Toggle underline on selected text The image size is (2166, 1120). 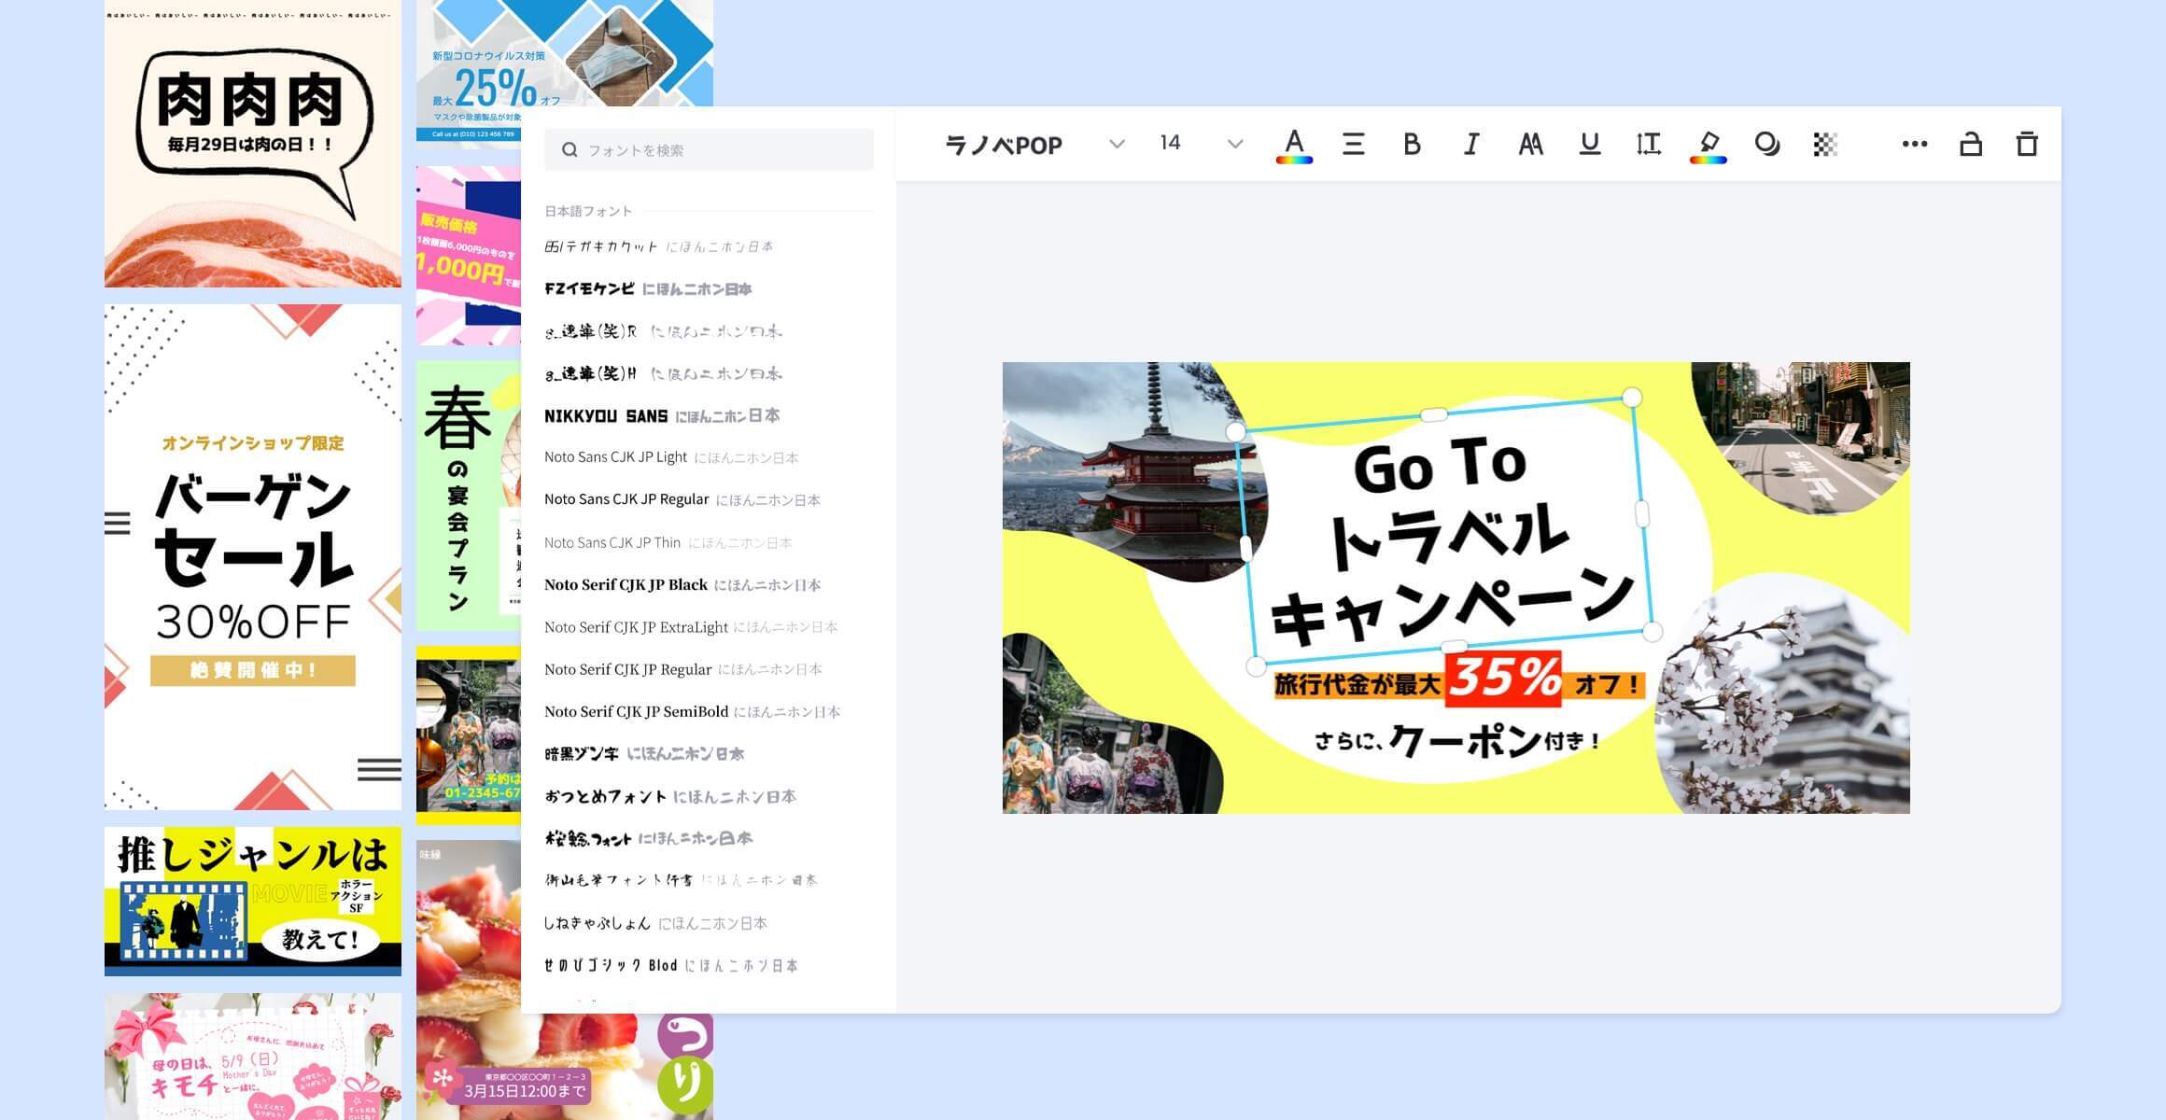1589,143
